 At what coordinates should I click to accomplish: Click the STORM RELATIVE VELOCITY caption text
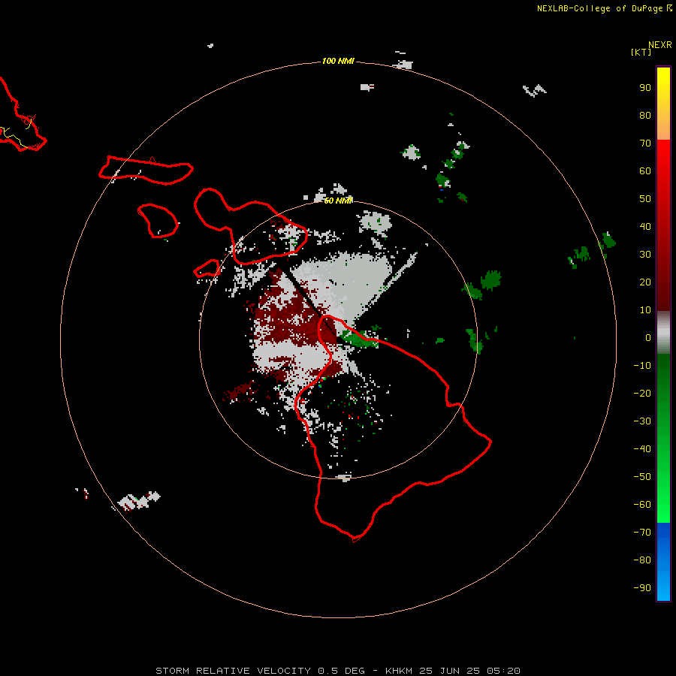[233, 671]
